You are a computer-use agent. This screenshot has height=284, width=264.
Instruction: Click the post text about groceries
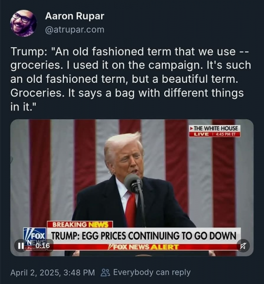point(131,79)
